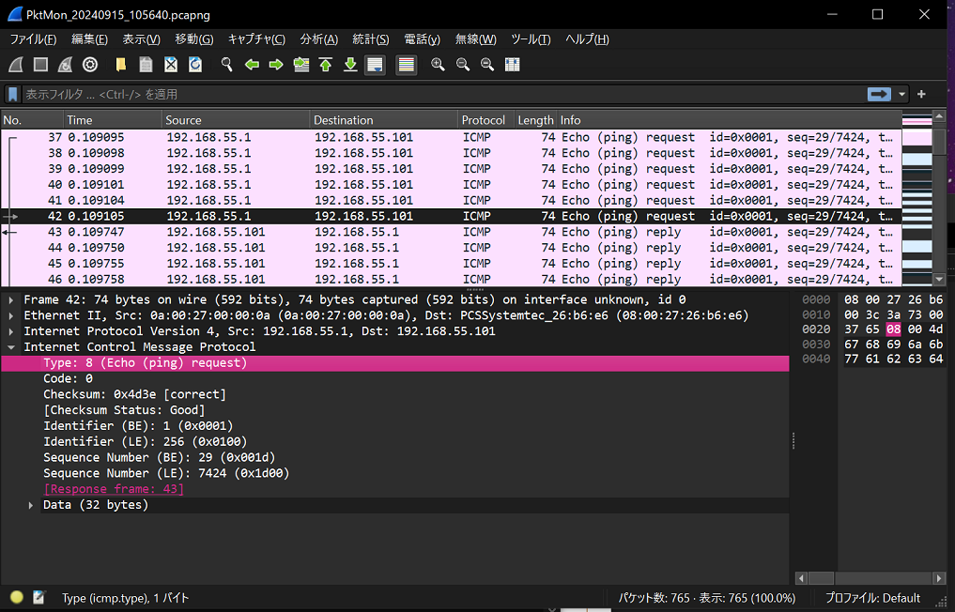Toggle packet list colorization

tap(407, 65)
